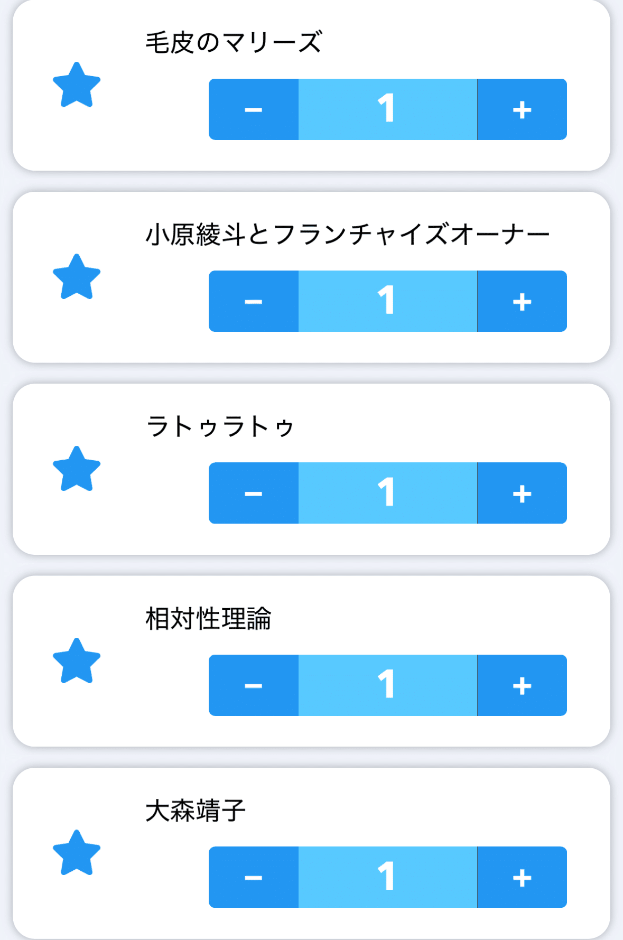Tap minus on 相対性理論 counter
The width and height of the screenshot is (623, 940).
pos(254,685)
